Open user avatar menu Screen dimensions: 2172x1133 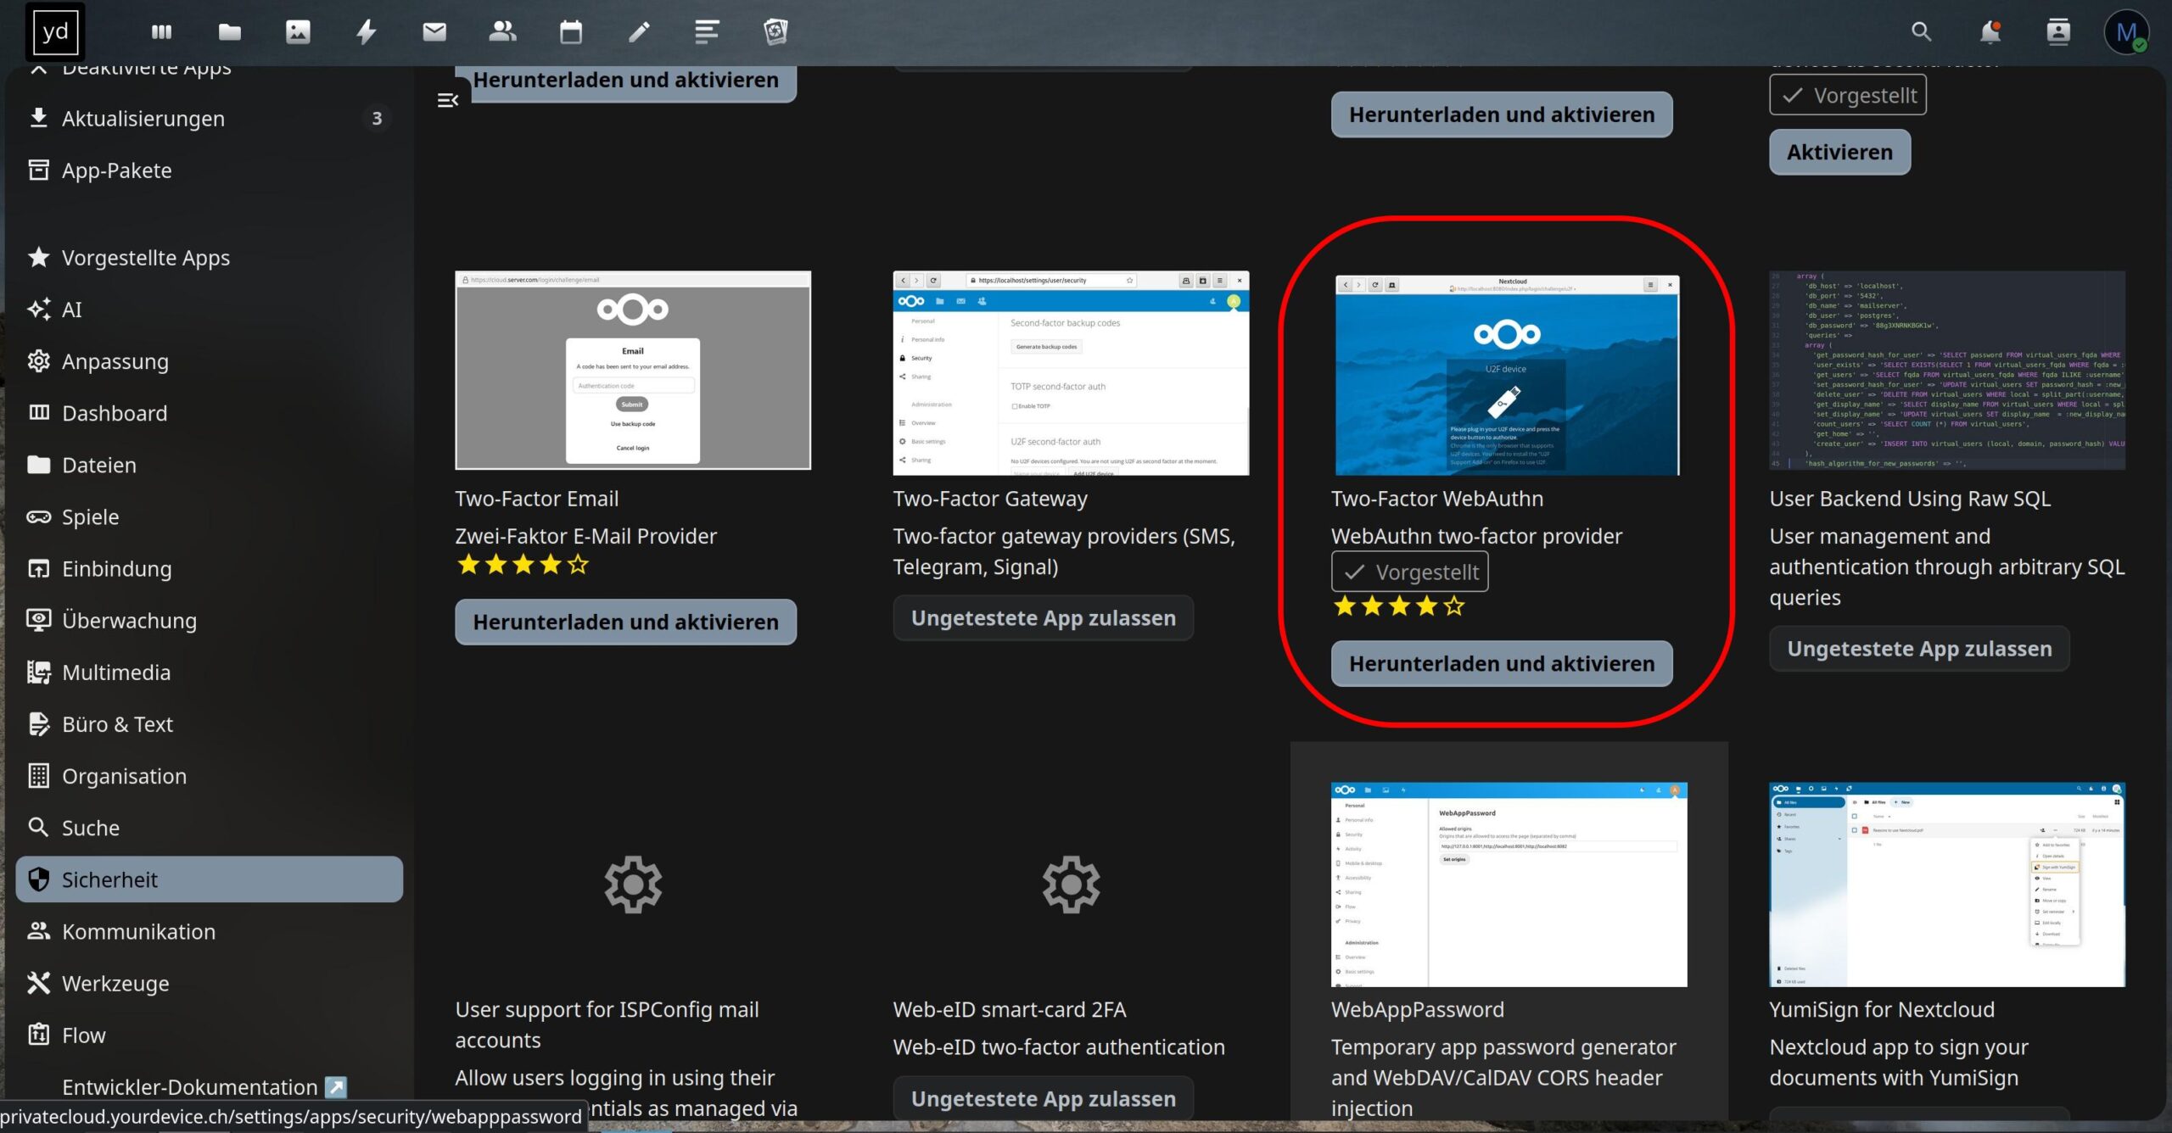coord(2126,32)
